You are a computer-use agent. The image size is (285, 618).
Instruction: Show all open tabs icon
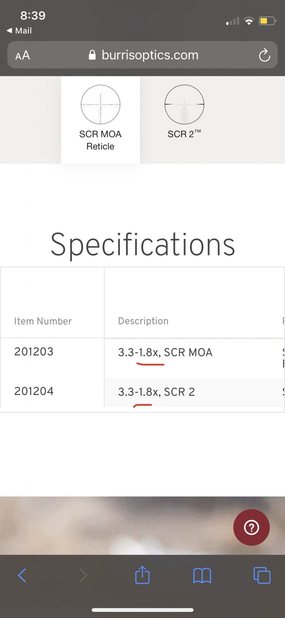coord(262,575)
